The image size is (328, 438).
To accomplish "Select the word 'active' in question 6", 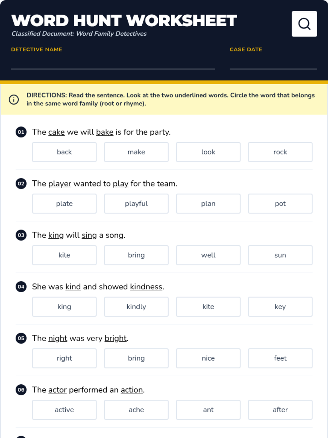I will pos(64,410).
